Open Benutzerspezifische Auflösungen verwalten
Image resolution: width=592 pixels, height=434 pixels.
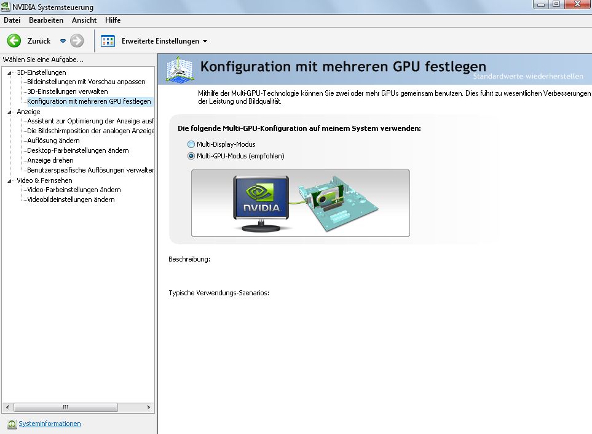pyautogui.click(x=90, y=169)
